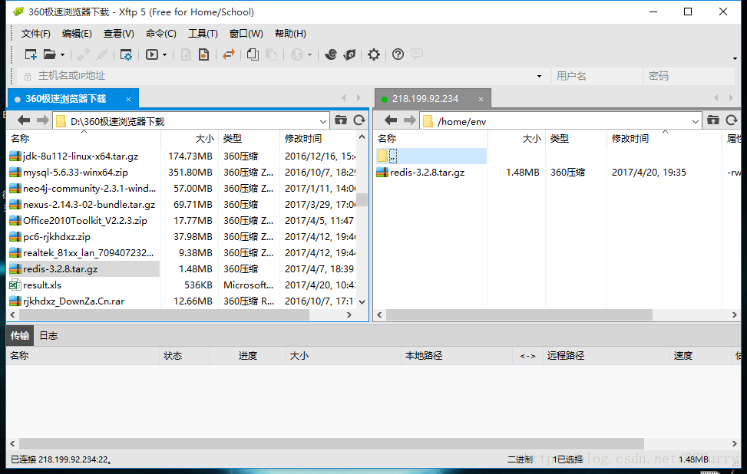Sort local files by 修改时间 column
This screenshot has width=747, height=474.
pyautogui.click(x=318, y=139)
